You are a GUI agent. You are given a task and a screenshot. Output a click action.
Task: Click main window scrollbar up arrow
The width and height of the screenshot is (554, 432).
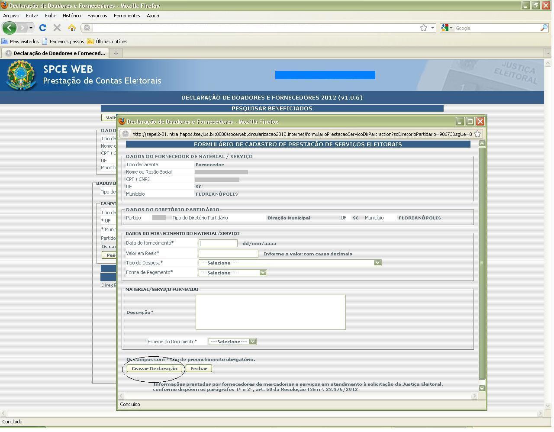pyautogui.click(x=548, y=63)
